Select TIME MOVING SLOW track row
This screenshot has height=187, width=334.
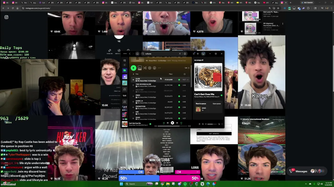160,85
